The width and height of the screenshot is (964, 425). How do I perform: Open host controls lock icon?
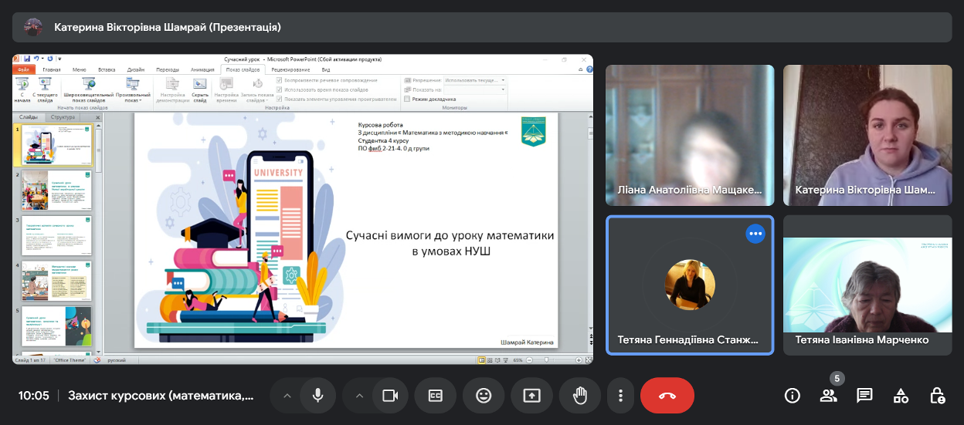click(937, 396)
